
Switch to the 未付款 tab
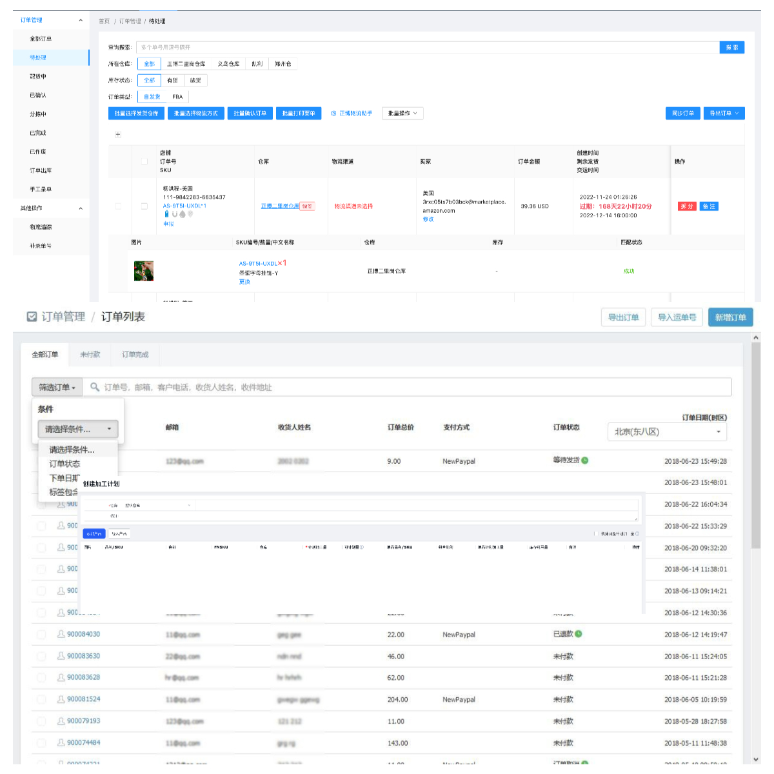coord(90,355)
